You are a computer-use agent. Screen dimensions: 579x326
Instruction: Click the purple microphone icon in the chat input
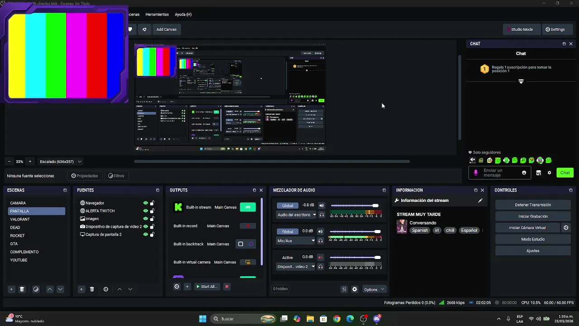point(476,173)
